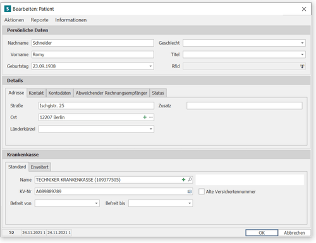The image size is (316, 243).
Task: Click the Rfid input field
Action: 244,66
